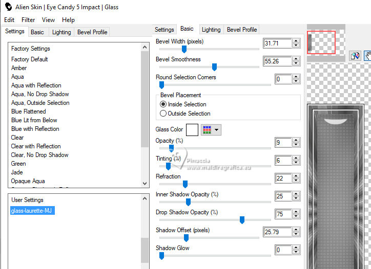Select Aqua with Reflection preset

(x=36, y=85)
